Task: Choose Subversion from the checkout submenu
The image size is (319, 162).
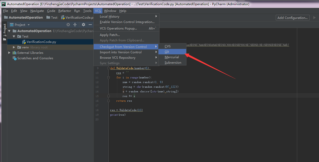Action: (x=172, y=63)
